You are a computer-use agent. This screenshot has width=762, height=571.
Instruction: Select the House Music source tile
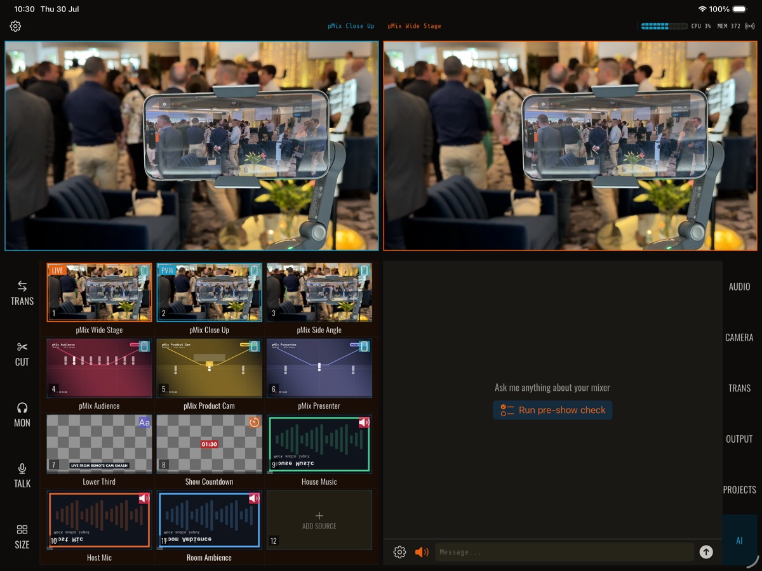coord(319,444)
